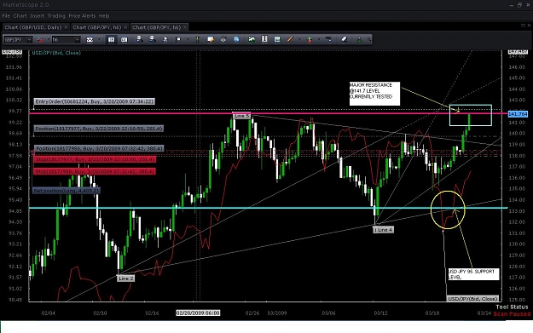Restore down the Marketscope window
Screen dimensions: 533x333
click(519, 5)
